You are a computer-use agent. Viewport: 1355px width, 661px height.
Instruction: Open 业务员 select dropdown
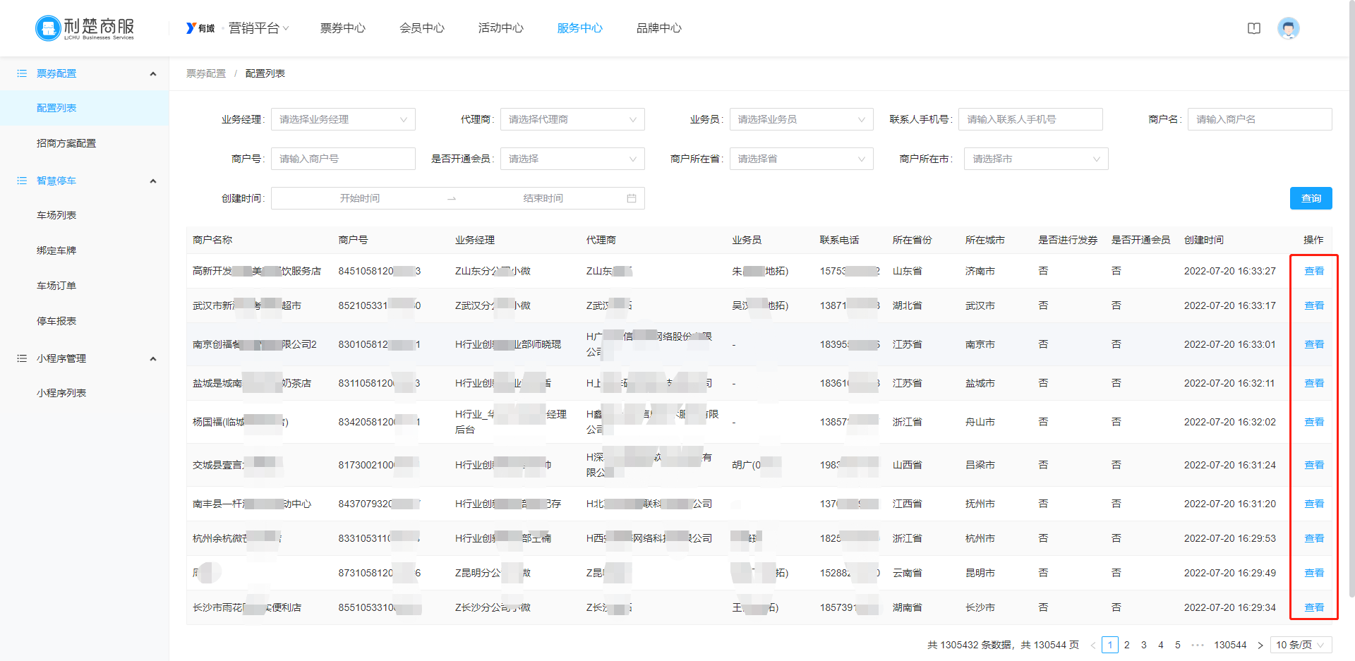pos(802,119)
